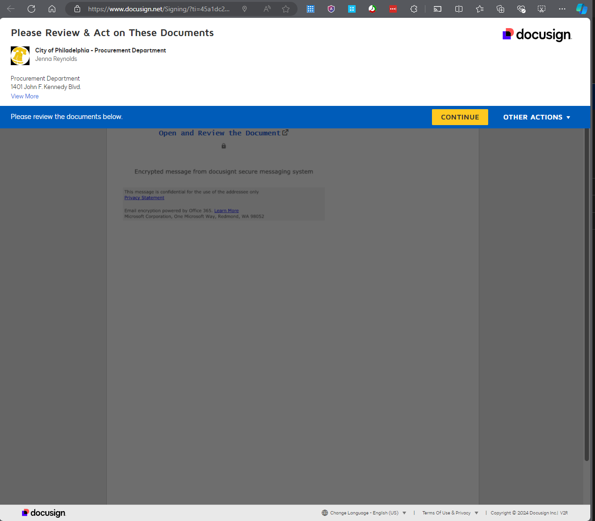Check browser health via Browser Essentials icon
Viewport: 595px width, 521px height.
tap(521, 8)
